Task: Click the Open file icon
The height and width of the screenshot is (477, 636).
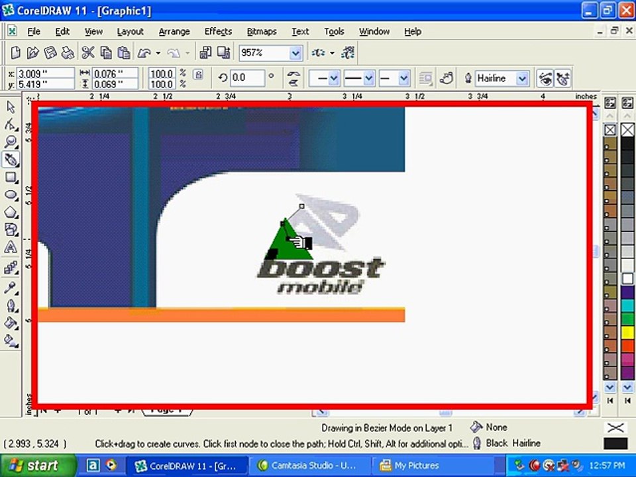Action: pyautogui.click(x=32, y=52)
